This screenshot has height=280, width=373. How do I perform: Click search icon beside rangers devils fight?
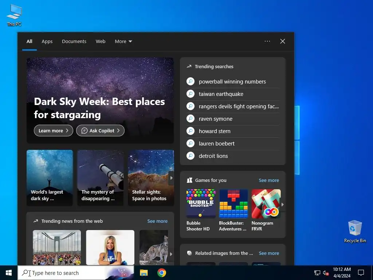pyautogui.click(x=191, y=106)
